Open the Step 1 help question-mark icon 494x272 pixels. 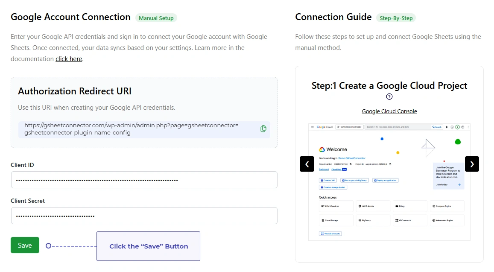(x=389, y=97)
